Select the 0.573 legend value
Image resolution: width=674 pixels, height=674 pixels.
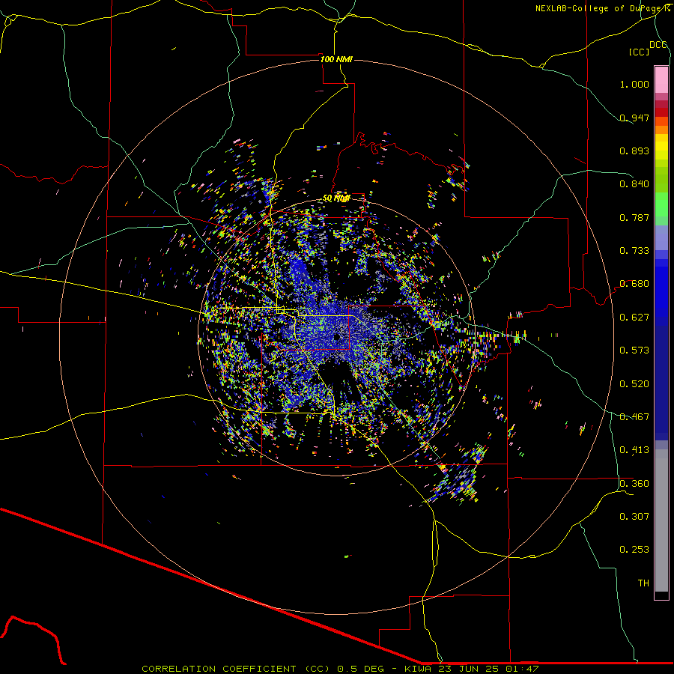(634, 350)
